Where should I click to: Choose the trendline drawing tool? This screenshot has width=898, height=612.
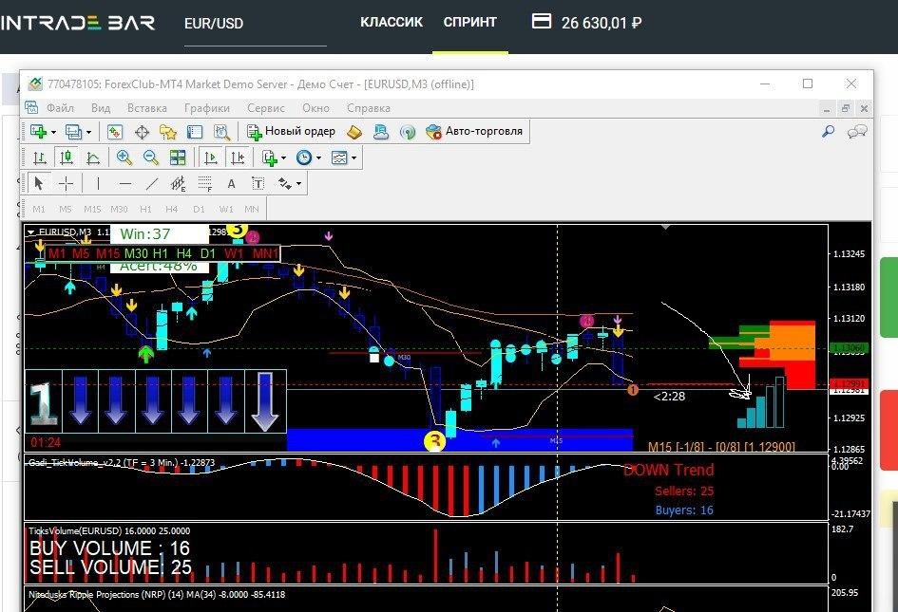(152, 184)
